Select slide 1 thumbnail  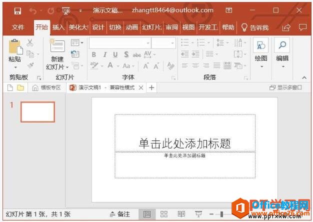pyautogui.click(x=37, y=112)
